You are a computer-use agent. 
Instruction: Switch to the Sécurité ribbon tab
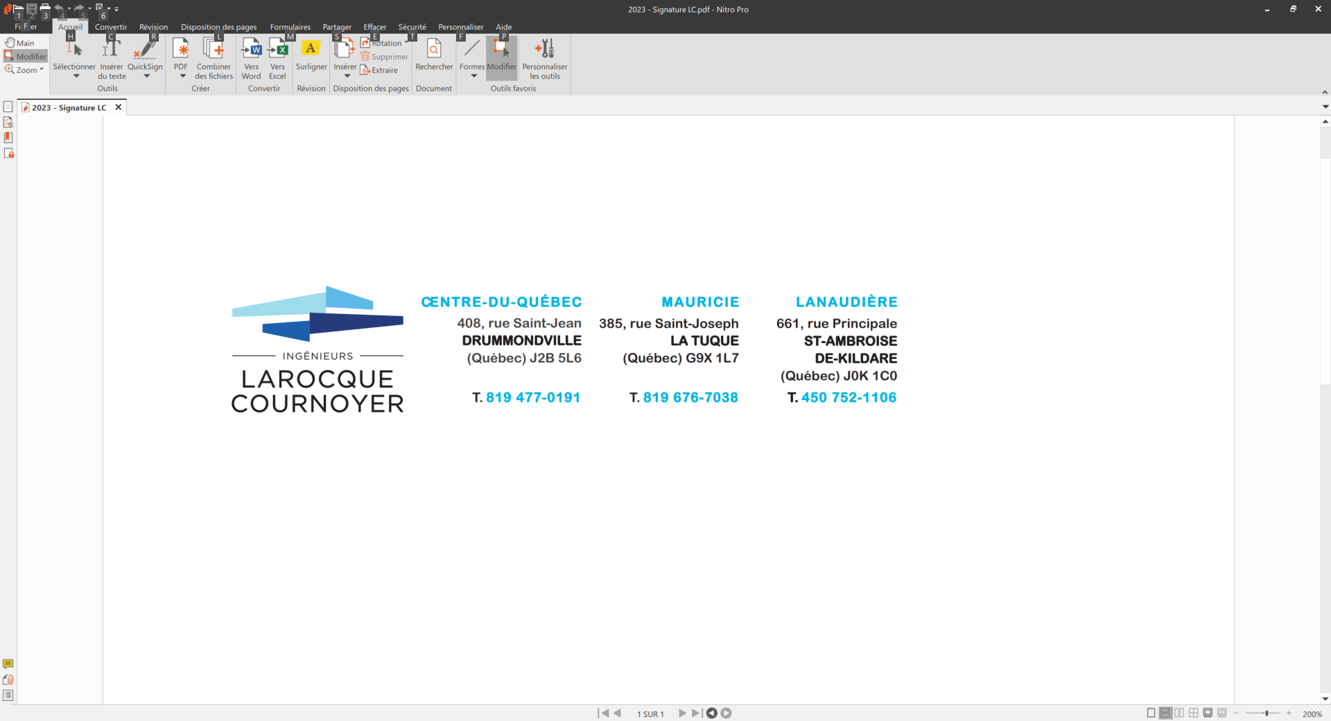412,27
